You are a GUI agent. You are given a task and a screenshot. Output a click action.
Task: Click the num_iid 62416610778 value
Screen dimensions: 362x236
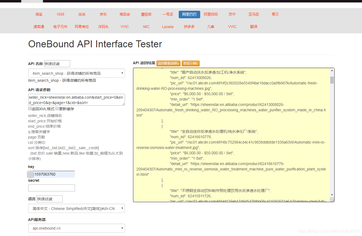200,137
